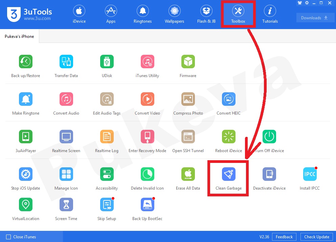
Task: Open the Delete Invalid Icon tool
Action: click(x=148, y=174)
